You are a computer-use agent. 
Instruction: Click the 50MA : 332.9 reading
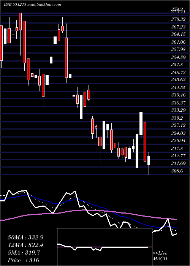(x=25, y=237)
